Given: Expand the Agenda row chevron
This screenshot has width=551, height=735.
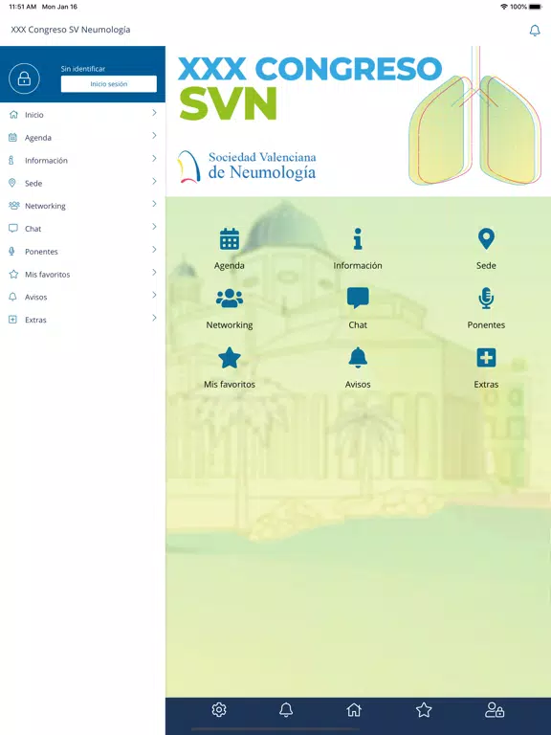Looking at the screenshot, I should pos(154,136).
